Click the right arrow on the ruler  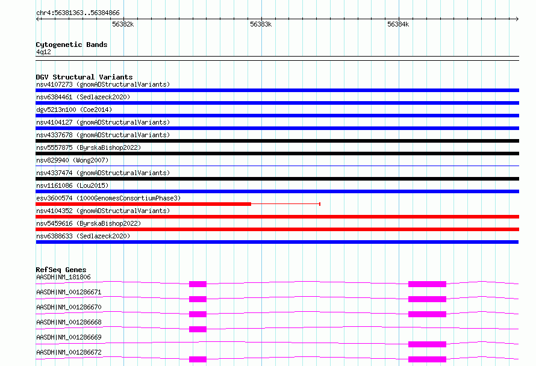[x=517, y=19]
